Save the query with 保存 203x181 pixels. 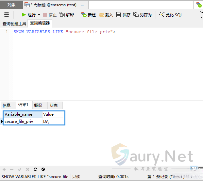123,15
